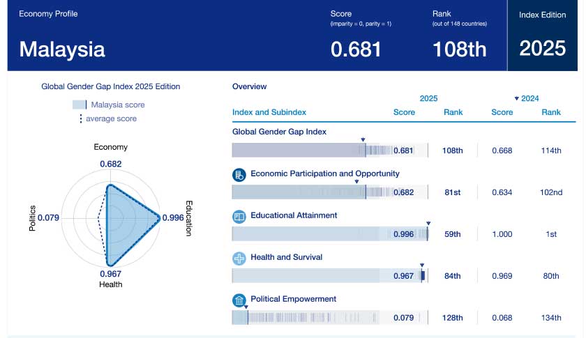Click the Politics axis label on radar chart
The width and height of the screenshot is (586, 338).
[x=32, y=218]
